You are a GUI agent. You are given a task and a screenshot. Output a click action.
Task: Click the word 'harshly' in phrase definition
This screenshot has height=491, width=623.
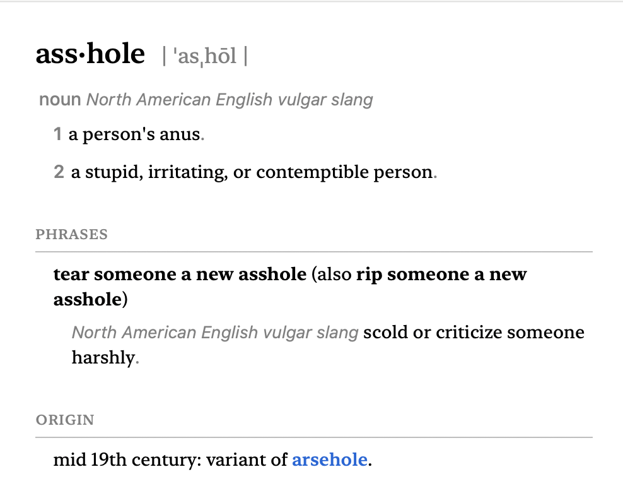(103, 357)
